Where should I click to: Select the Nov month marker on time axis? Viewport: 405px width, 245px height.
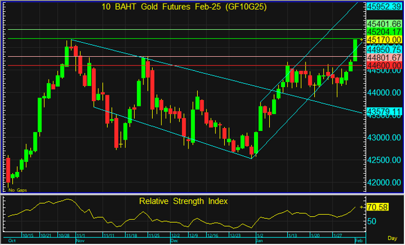80,240
